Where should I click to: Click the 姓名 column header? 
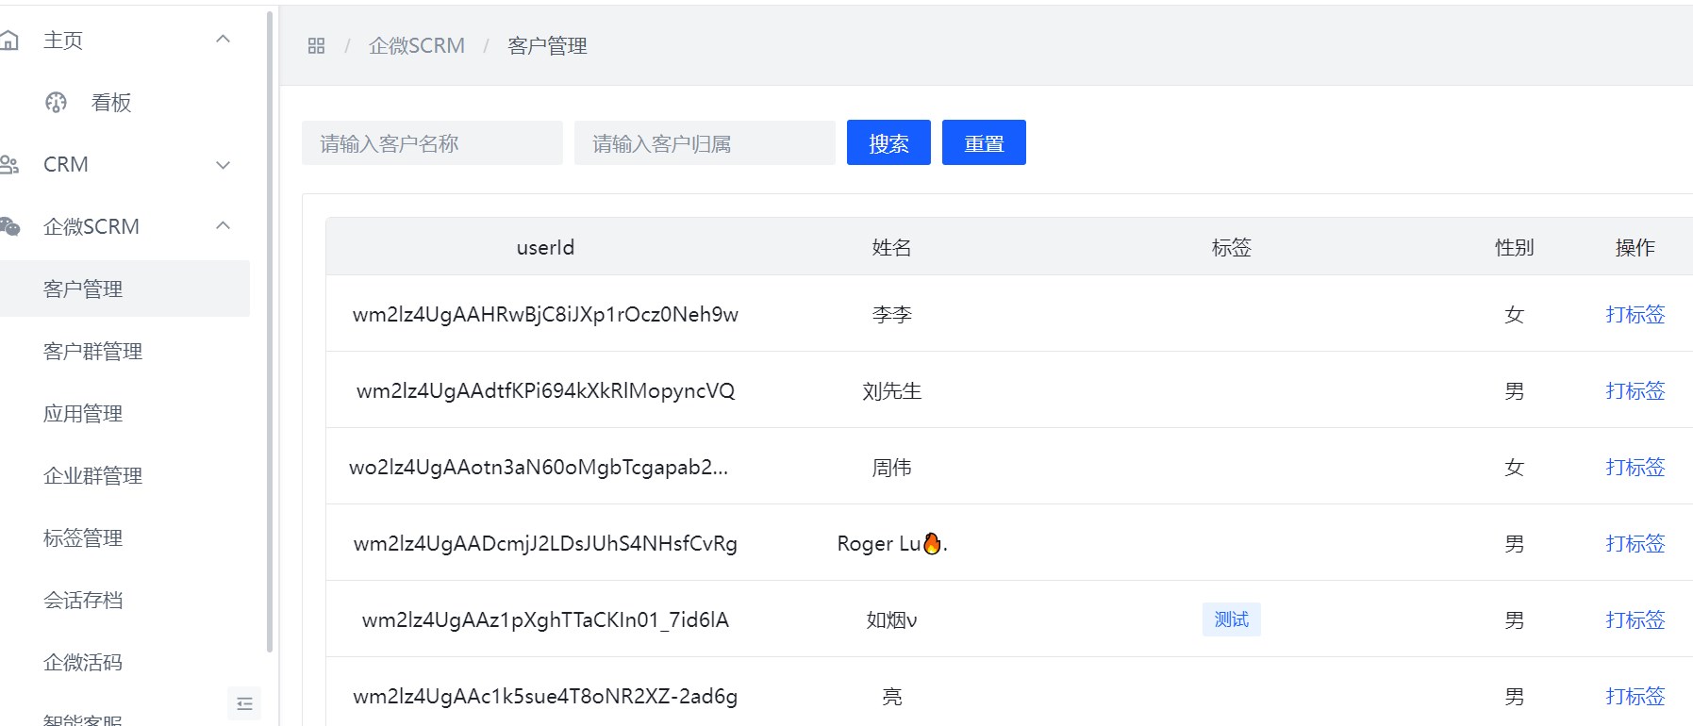[891, 247]
